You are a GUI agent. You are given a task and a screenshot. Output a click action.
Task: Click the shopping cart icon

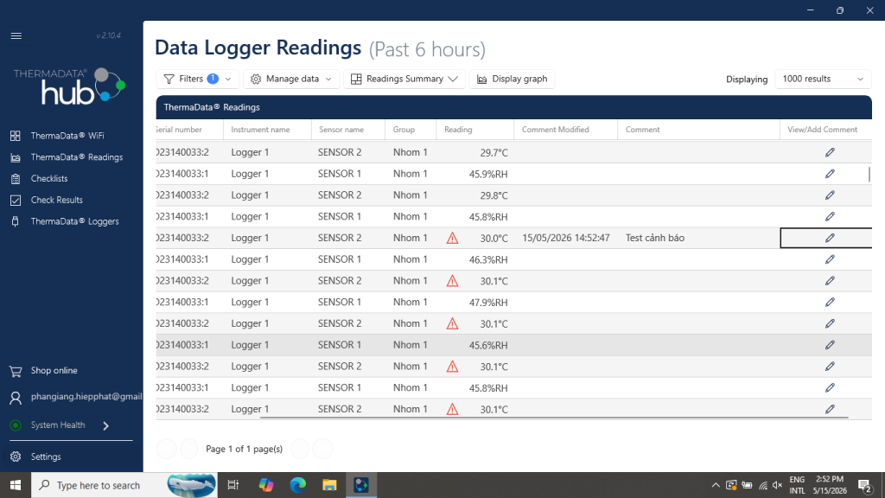click(16, 371)
